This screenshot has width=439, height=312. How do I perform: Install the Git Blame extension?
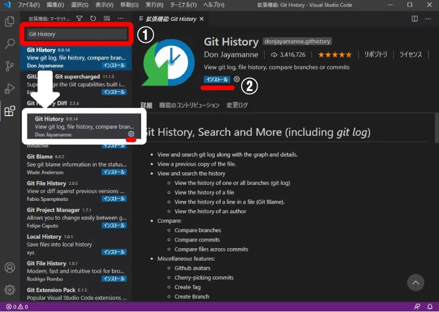[114, 172]
